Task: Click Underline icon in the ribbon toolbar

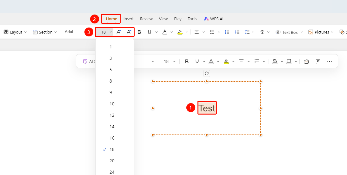Action: 150,32
